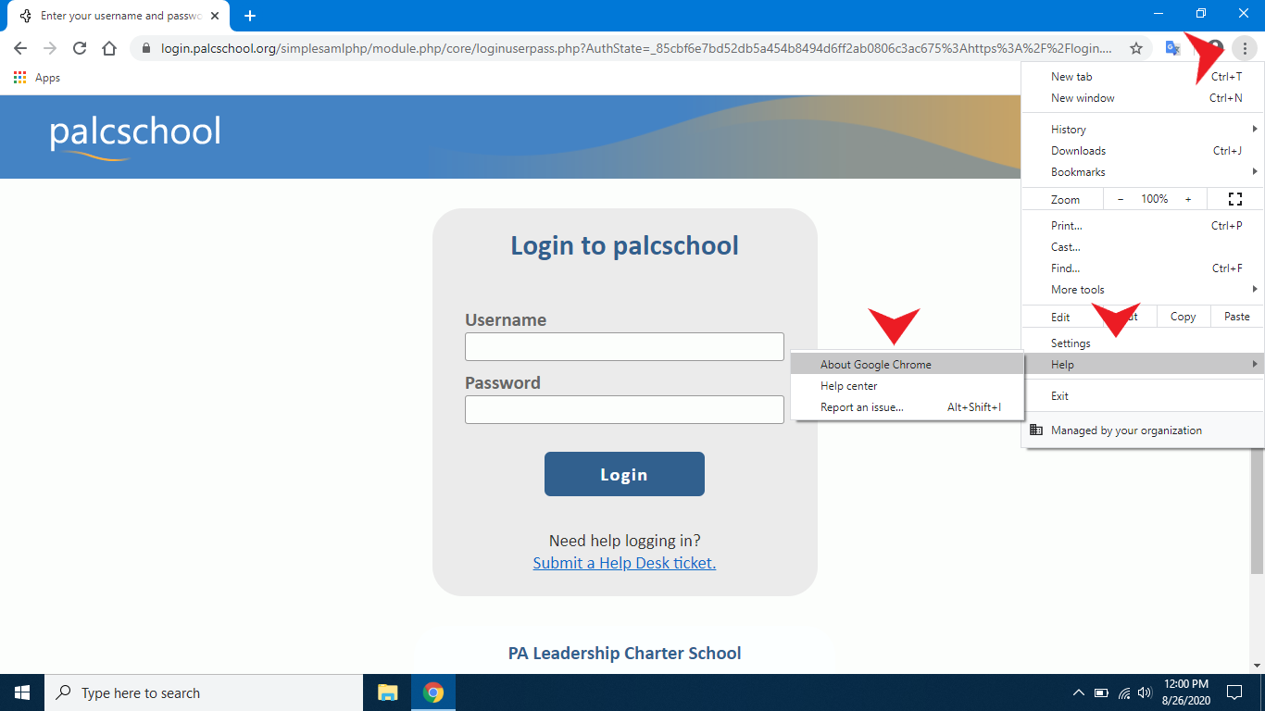Enter fullscreen mode from Zoom row
Image resolution: width=1265 pixels, height=711 pixels.
point(1234,199)
